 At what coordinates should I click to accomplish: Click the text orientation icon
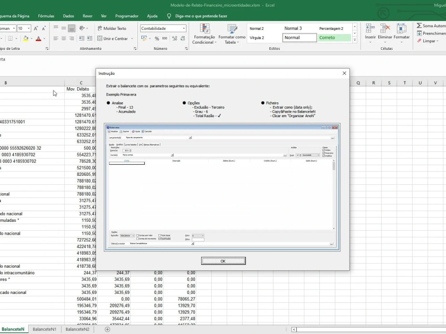(x=82, y=28)
